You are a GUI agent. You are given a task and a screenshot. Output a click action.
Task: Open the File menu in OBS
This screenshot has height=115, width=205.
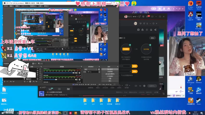[x=6, y=6]
